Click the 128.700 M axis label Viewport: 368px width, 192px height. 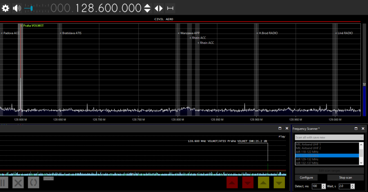click(99, 120)
